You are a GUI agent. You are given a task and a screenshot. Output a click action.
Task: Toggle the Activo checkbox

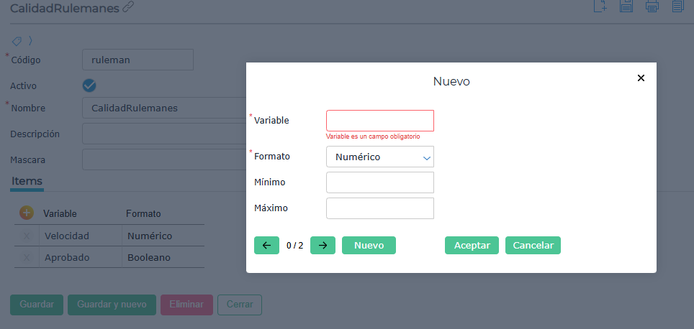89,85
